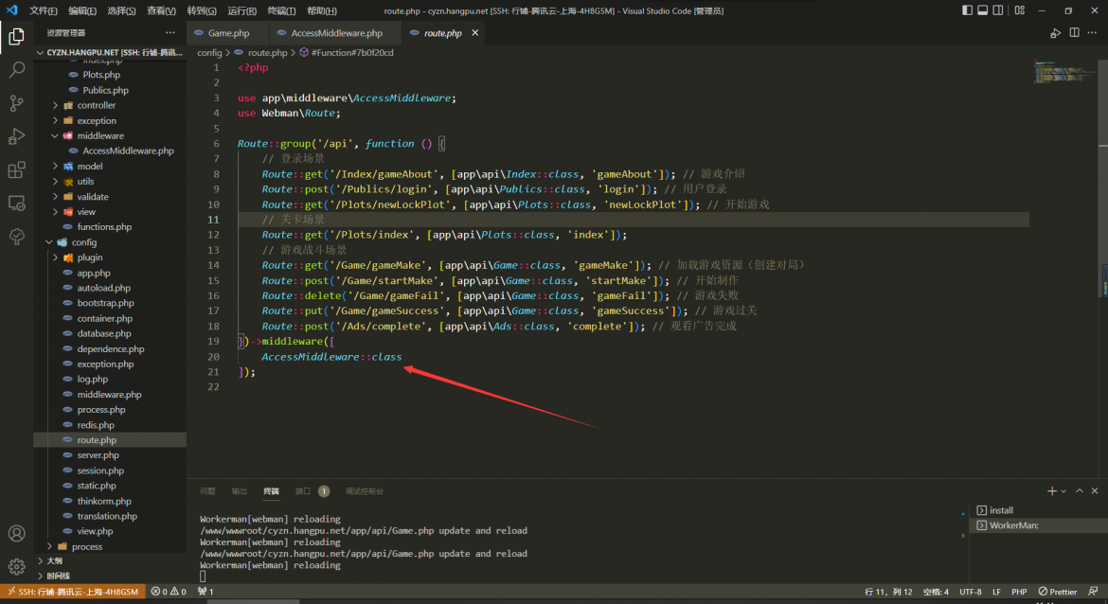Image resolution: width=1108 pixels, height=604 pixels.
Task: Open the Remote Explorer view
Action: tap(16, 204)
